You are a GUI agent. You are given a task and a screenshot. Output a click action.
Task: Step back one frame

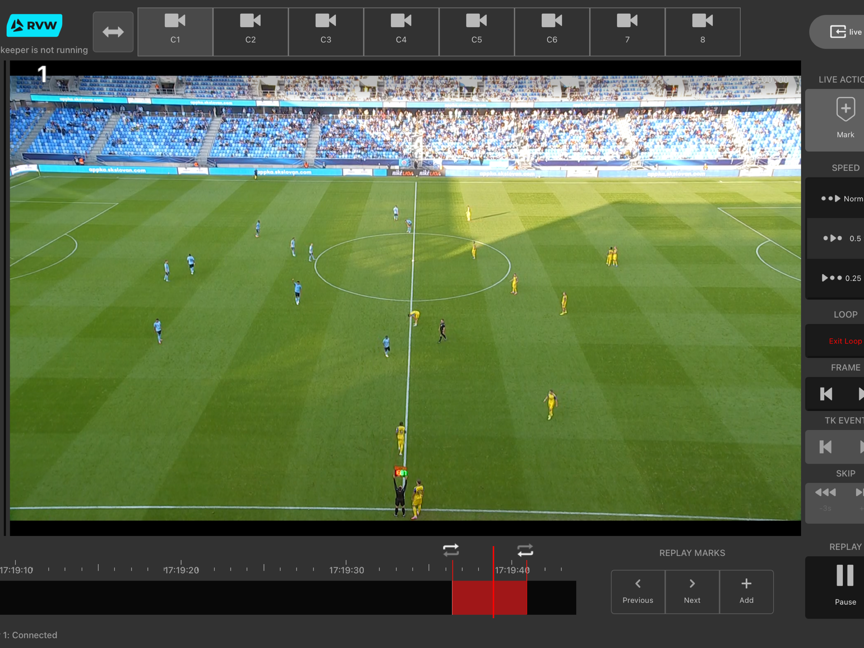(x=826, y=394)
